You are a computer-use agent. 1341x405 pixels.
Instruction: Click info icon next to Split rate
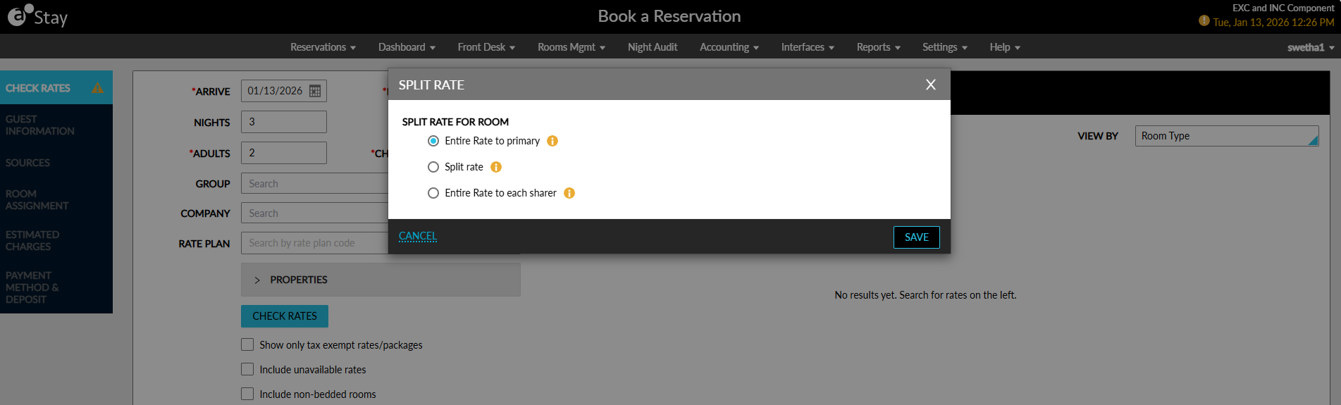click(496, 167)
